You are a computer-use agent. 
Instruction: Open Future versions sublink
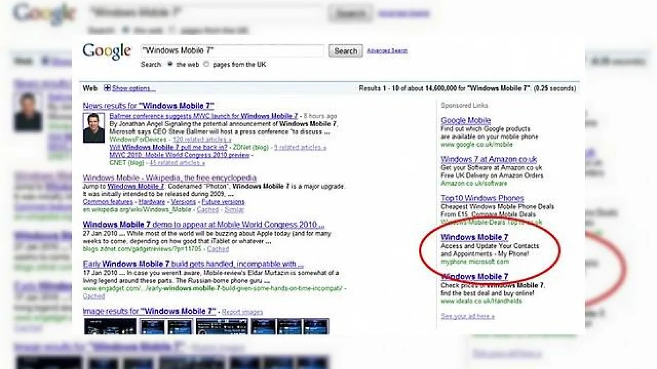point(223,202)
